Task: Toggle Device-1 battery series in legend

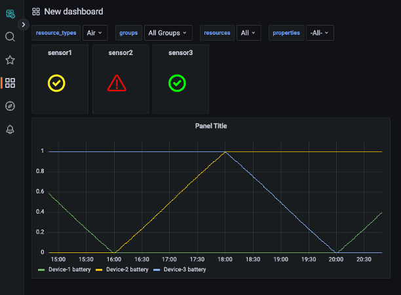Action: point(69,269)
